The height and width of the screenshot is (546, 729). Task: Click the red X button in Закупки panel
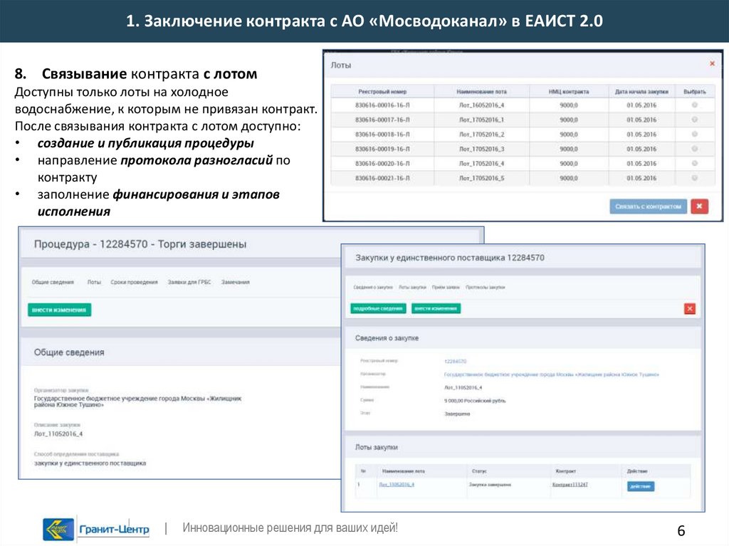tap(689, 308)
